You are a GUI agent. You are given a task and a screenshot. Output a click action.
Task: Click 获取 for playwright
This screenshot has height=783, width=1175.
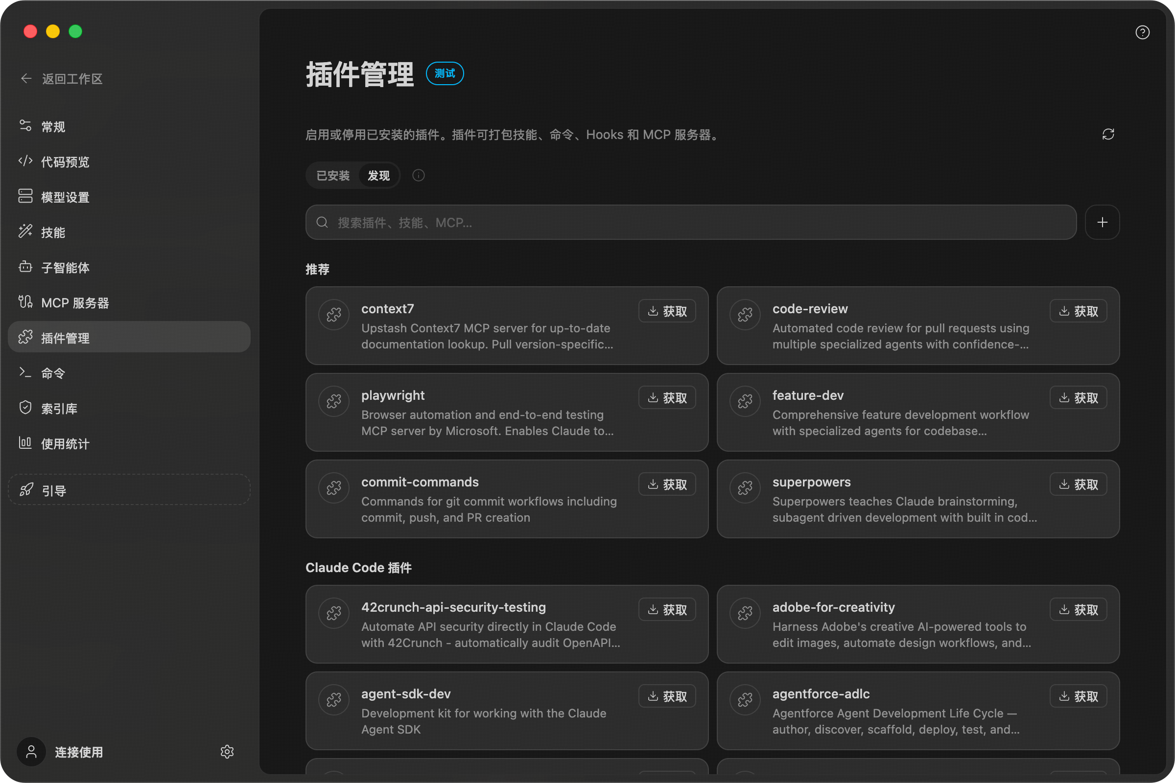(x=667, y=397)
